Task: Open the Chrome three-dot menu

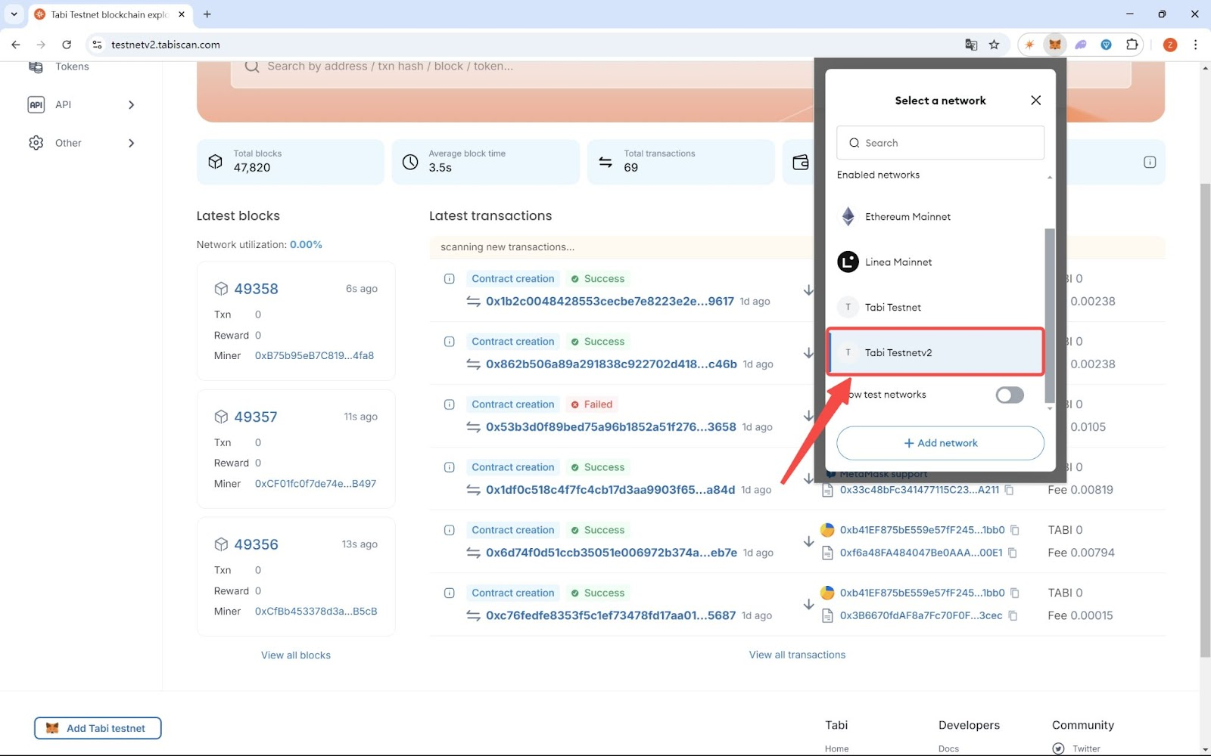Action: pos(1196,45)
